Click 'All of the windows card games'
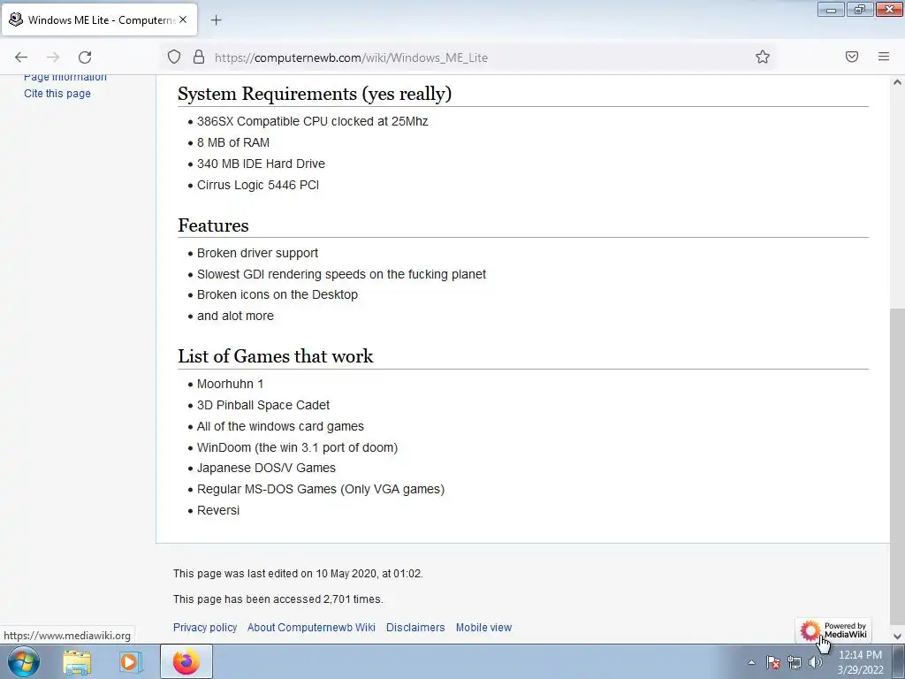This screenshot has width=905, height=679. click(280, 426)
